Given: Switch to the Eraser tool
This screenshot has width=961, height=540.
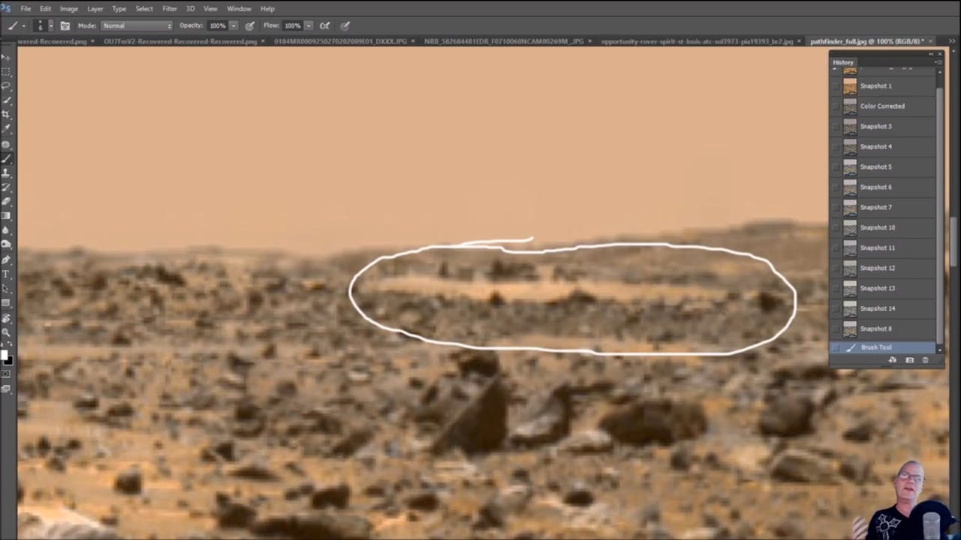Looking at the screenshot, I should pos(6,201).
